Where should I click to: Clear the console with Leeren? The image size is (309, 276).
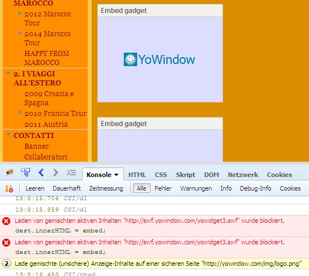35,188
